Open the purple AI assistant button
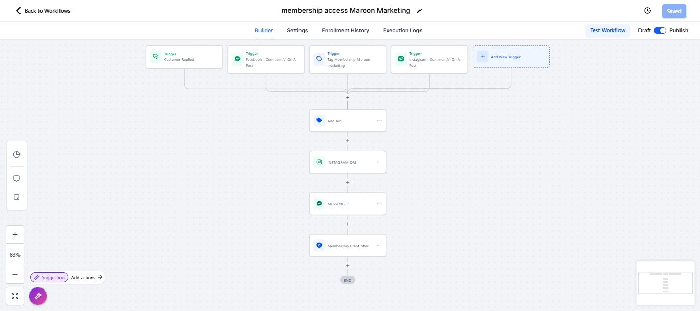This screenshot has height=311, width=700. pyautogui.click(x=38, y=296)
